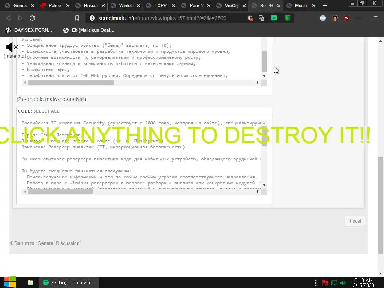Click the right arrow of first code box horizontal scrollbar

pos(258,83)
